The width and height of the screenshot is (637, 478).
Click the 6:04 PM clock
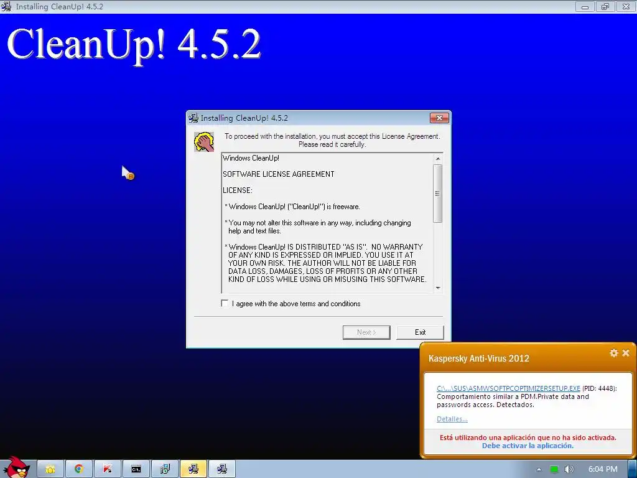[603, 469]
